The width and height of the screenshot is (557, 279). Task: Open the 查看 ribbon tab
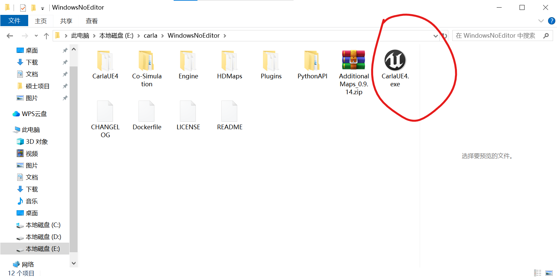click(x=92, y=21)
